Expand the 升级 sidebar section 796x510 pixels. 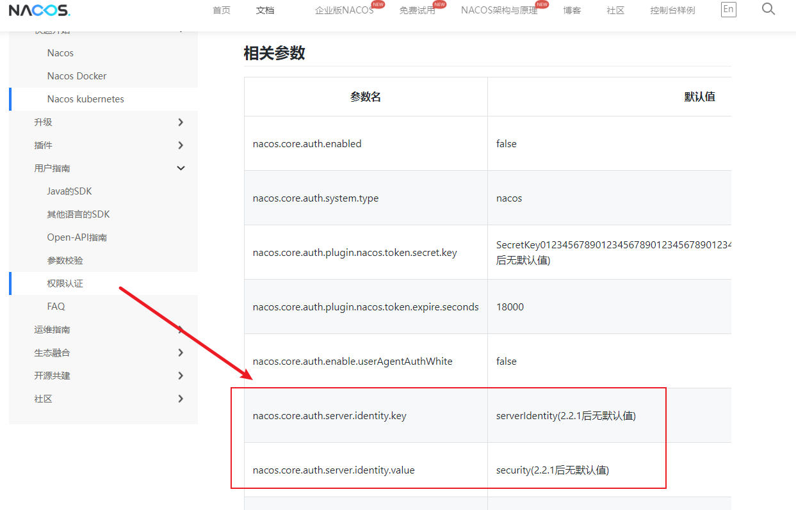click(x=181, y=122)
